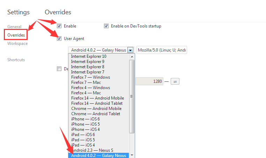Select Firefox 14 — Android Mobile
266x158 pixels.
click(x=98, y=98)
